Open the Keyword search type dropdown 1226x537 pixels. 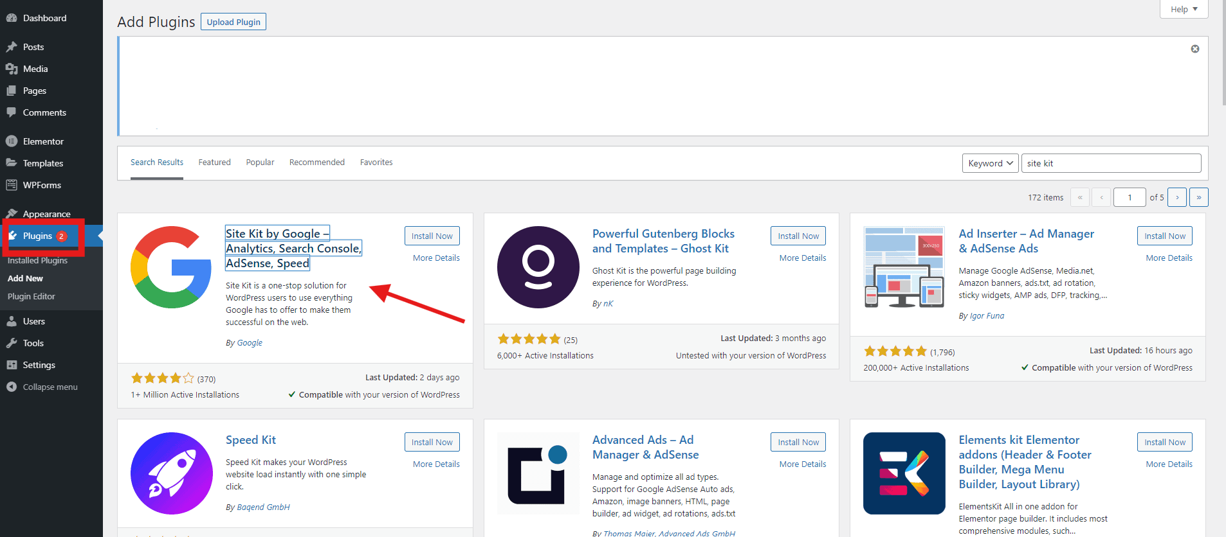click(x=991, y=163)
